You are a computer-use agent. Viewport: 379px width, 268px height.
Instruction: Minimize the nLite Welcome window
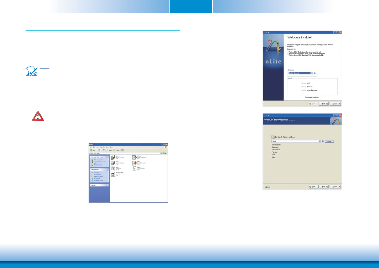click(x=334, y=33)
